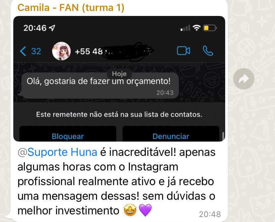This screenshot has height=222, width=275.
Task: Tap the phone call icon
Action: coord(208,51)
